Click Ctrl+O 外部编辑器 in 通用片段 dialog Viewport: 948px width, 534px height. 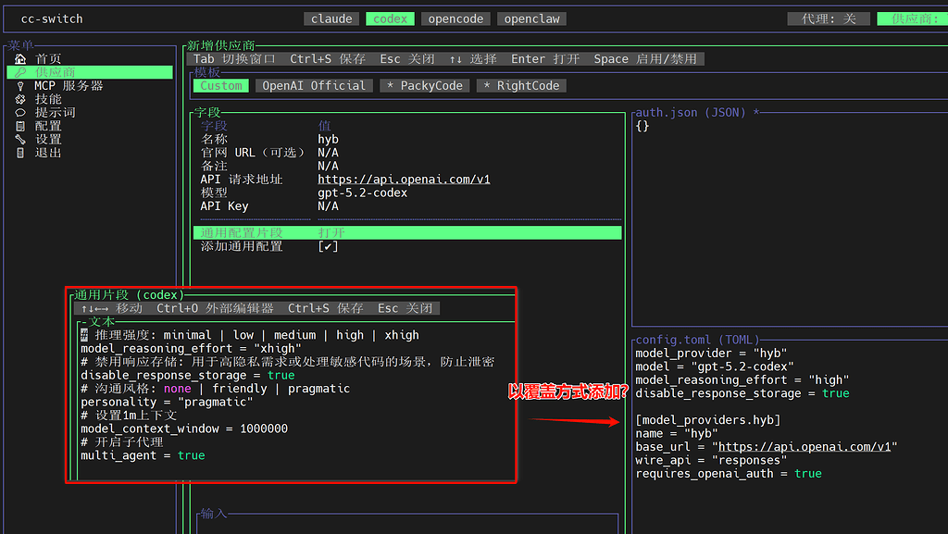215,309
